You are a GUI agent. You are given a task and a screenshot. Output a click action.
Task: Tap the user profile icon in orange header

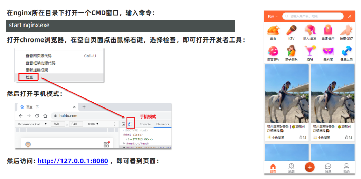tap(350, 16)
